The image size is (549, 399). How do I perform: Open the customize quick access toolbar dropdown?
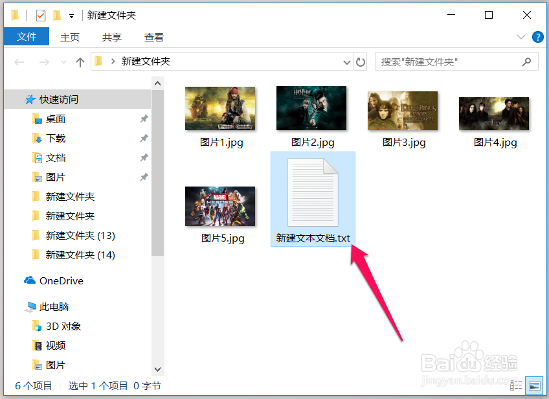click(x=71, y=16)
